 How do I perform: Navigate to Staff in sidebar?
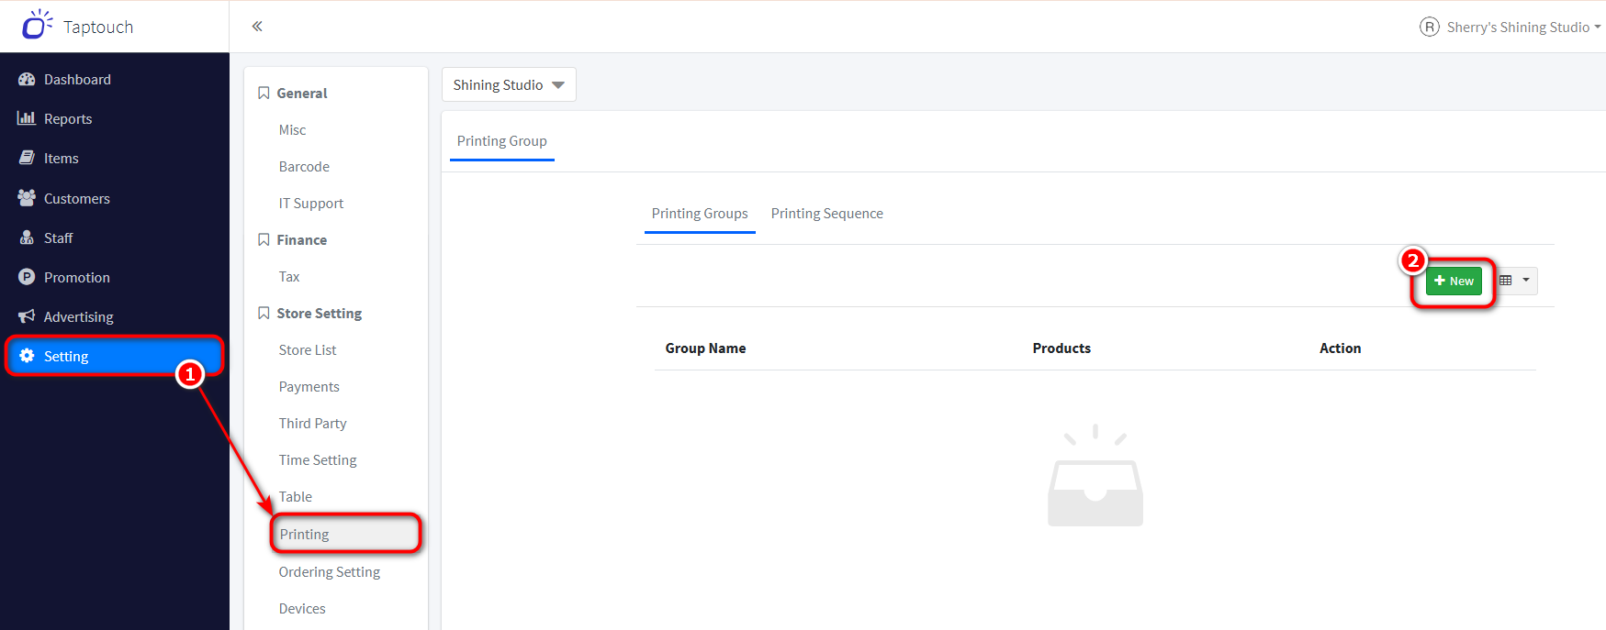[x=58, y=238]
